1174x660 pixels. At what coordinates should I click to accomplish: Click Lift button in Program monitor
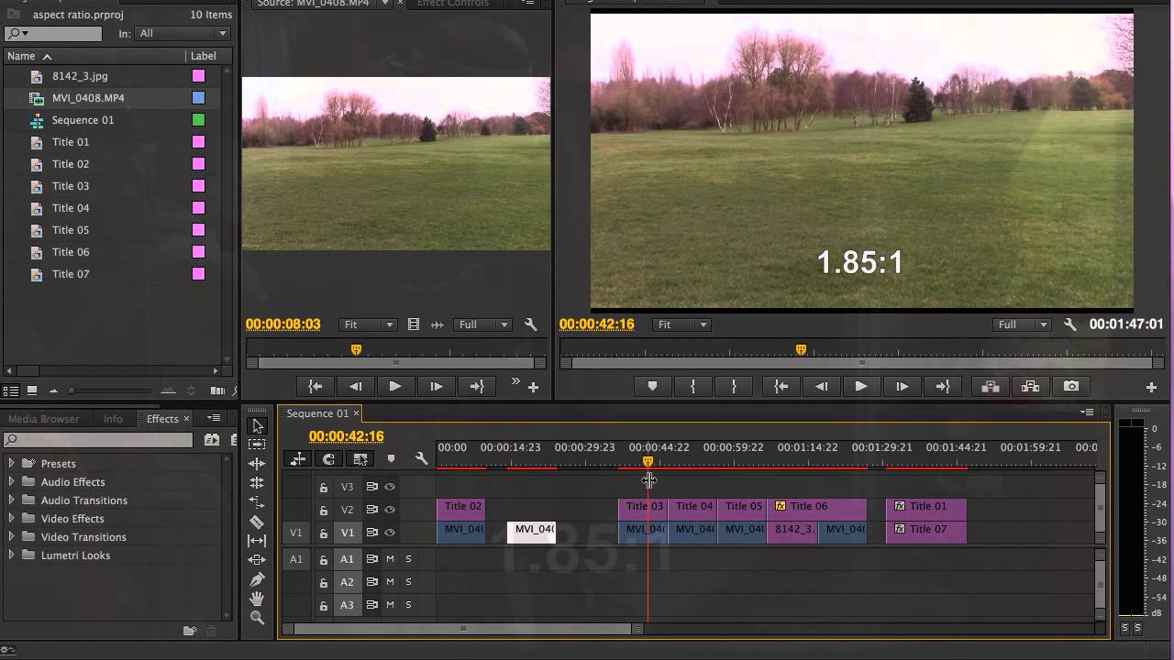click(991, 387)
